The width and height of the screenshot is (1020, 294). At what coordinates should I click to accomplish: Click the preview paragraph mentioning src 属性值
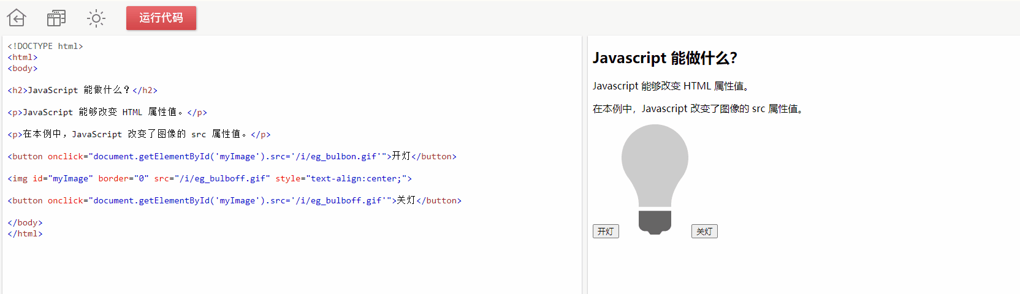[698, 109]
